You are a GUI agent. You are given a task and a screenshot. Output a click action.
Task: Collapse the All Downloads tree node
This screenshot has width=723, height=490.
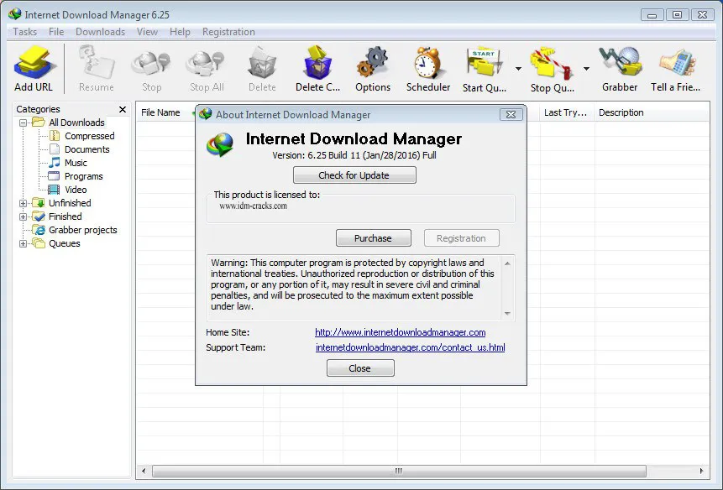(x=23, y=122)
